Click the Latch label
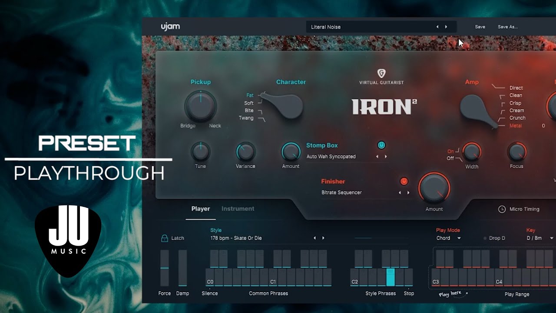The image size is (556, 313). 178,238
